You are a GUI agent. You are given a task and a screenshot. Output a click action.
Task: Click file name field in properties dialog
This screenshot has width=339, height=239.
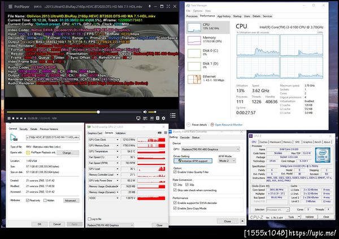[x=53, y=137]
